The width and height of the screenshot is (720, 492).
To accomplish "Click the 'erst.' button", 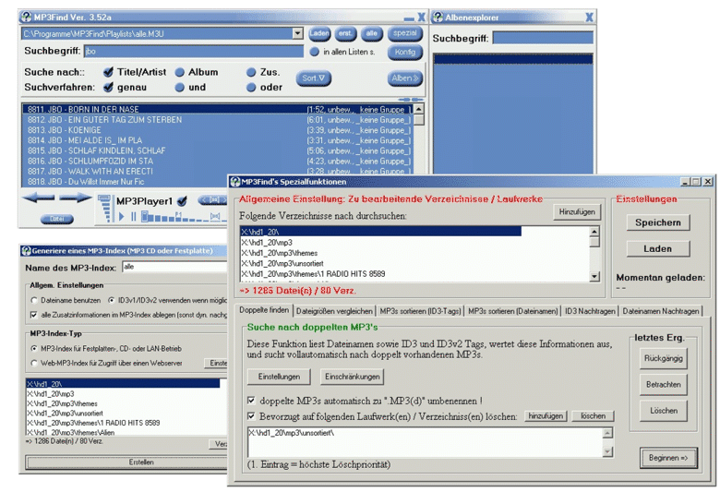I will click(345, 33).
